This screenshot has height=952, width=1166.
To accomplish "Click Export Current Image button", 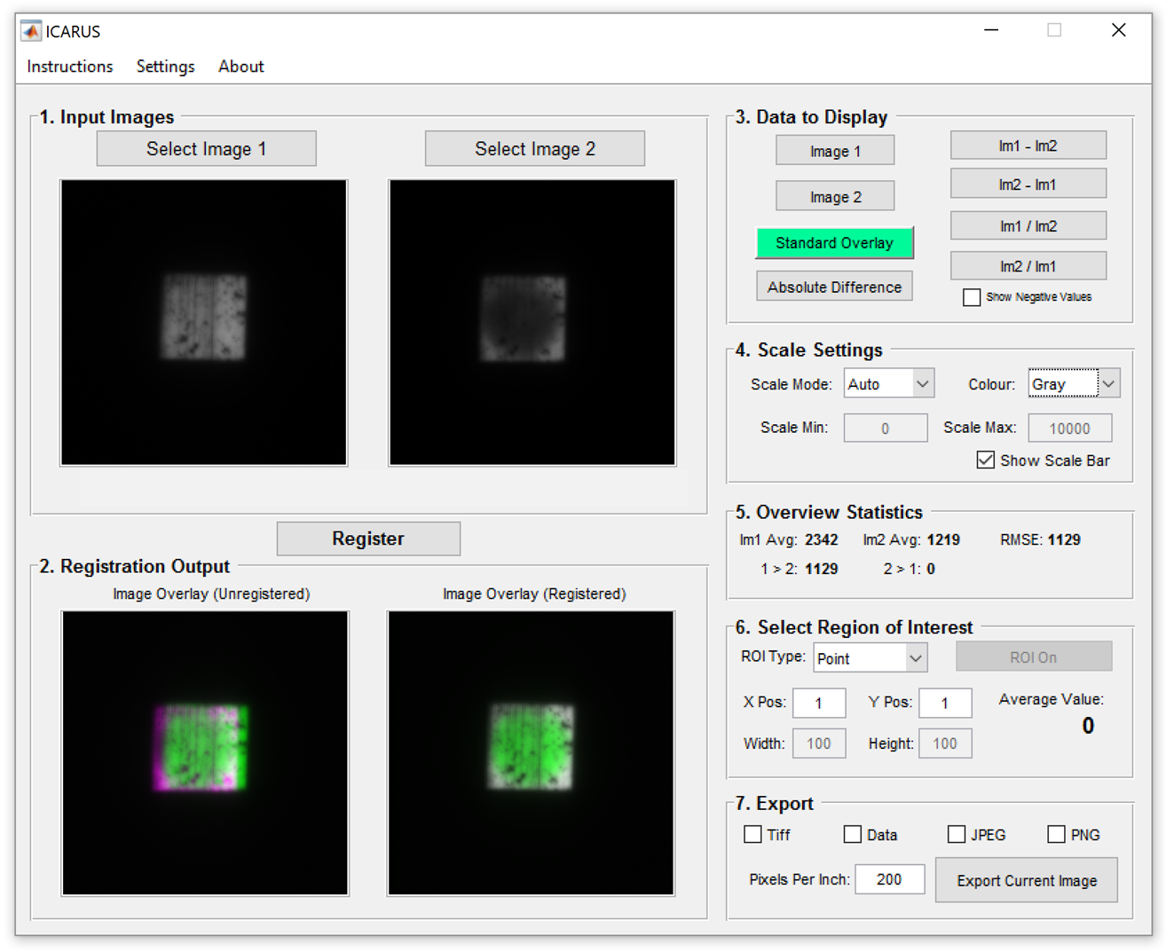I will [x=1026, y=880].
